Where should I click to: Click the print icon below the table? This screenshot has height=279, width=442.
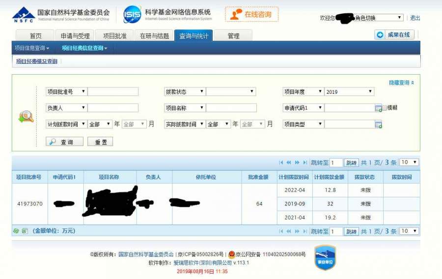pos(16,231)
